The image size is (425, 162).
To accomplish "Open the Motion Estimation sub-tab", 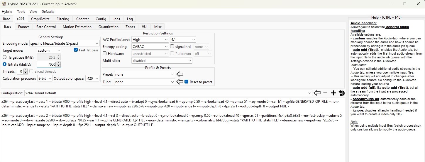I will click(77, 27).
